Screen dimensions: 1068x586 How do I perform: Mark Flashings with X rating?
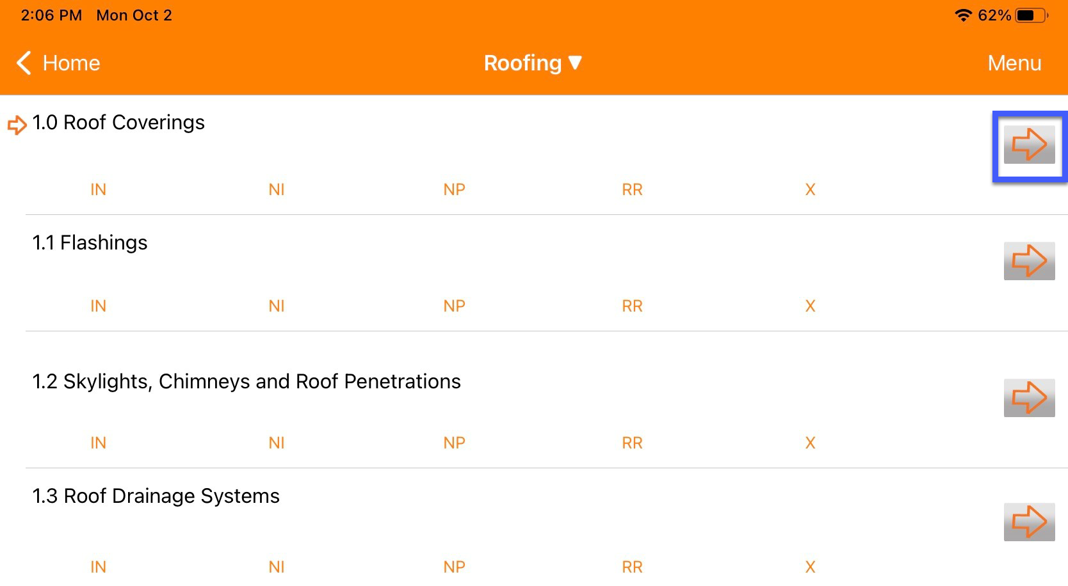(x=809, y=306)
